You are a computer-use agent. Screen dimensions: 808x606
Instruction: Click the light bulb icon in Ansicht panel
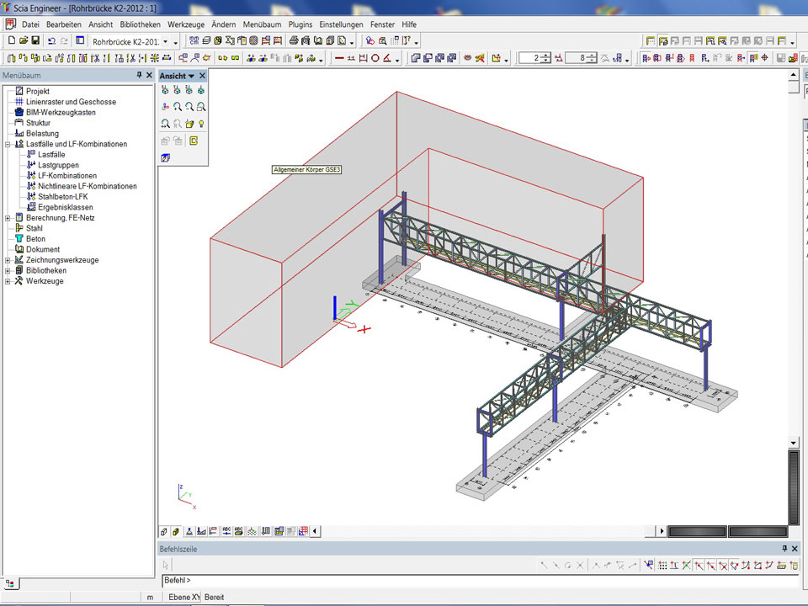[x=202, y=124]
